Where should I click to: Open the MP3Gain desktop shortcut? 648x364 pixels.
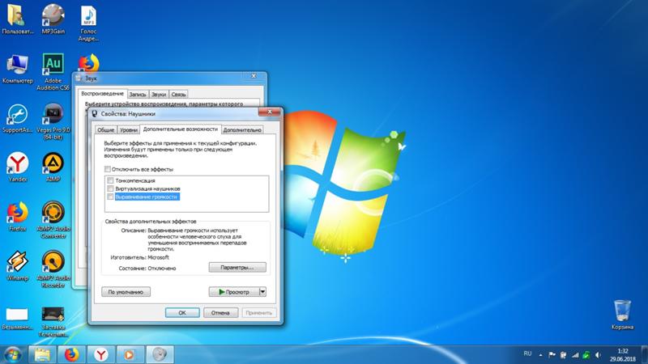click(x=53, y=19)
